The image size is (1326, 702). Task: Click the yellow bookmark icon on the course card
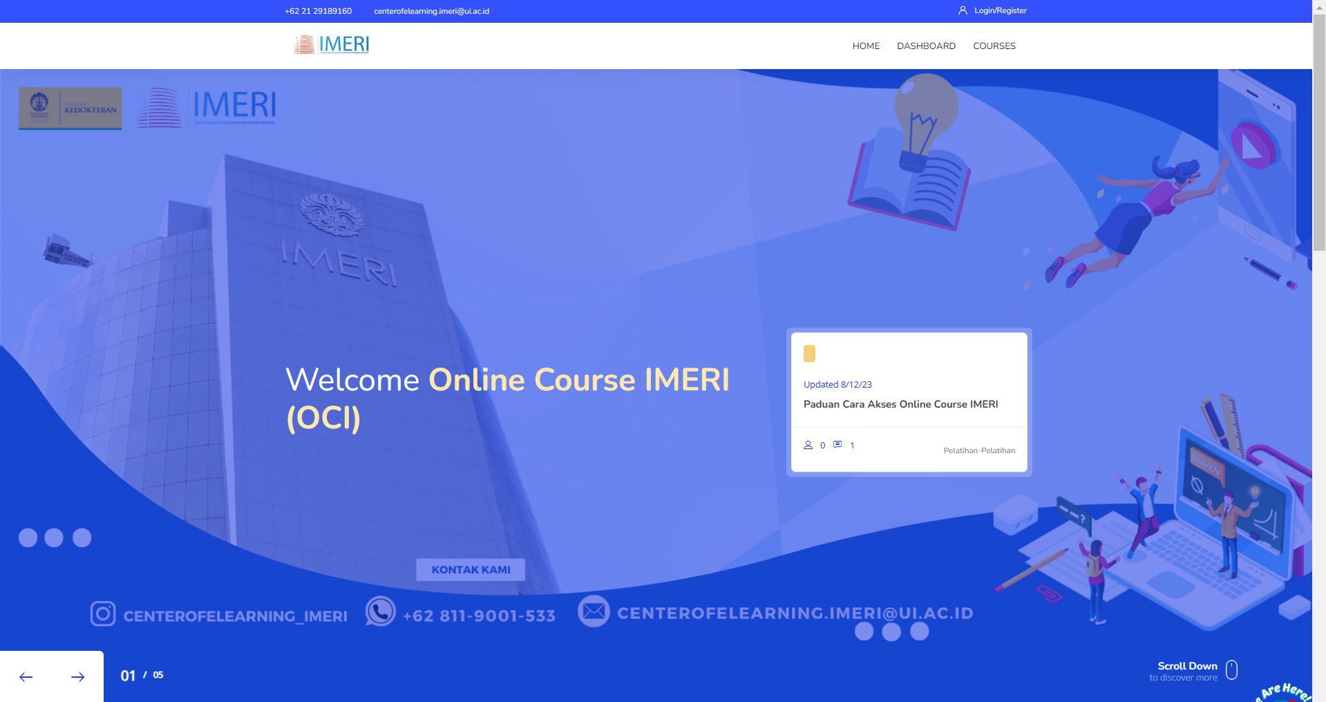[x=809, y=354]
